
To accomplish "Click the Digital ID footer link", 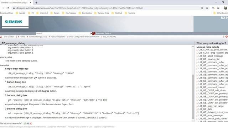I will coord(97,127).
